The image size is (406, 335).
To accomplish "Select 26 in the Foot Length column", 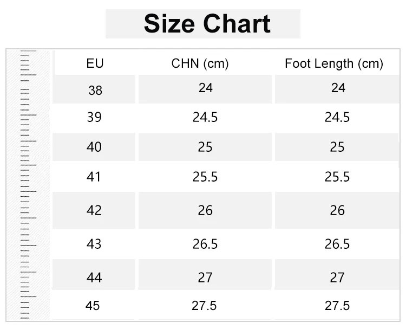I will 337,210.
